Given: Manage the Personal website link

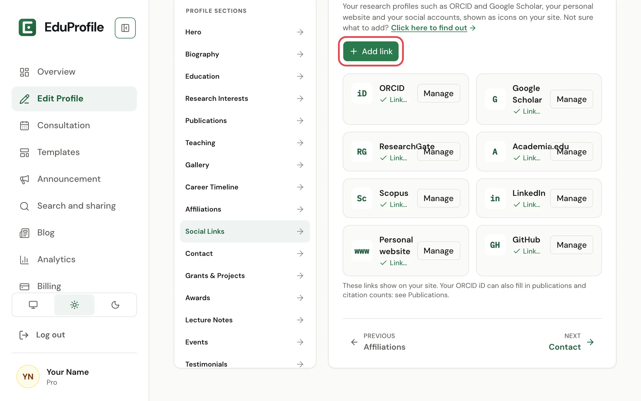Looking at the screenshot, I should [439, 251].
